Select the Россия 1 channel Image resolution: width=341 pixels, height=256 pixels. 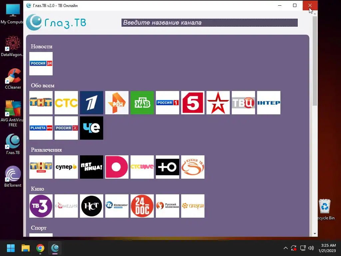pyautogui.click(x=168, y=103)
